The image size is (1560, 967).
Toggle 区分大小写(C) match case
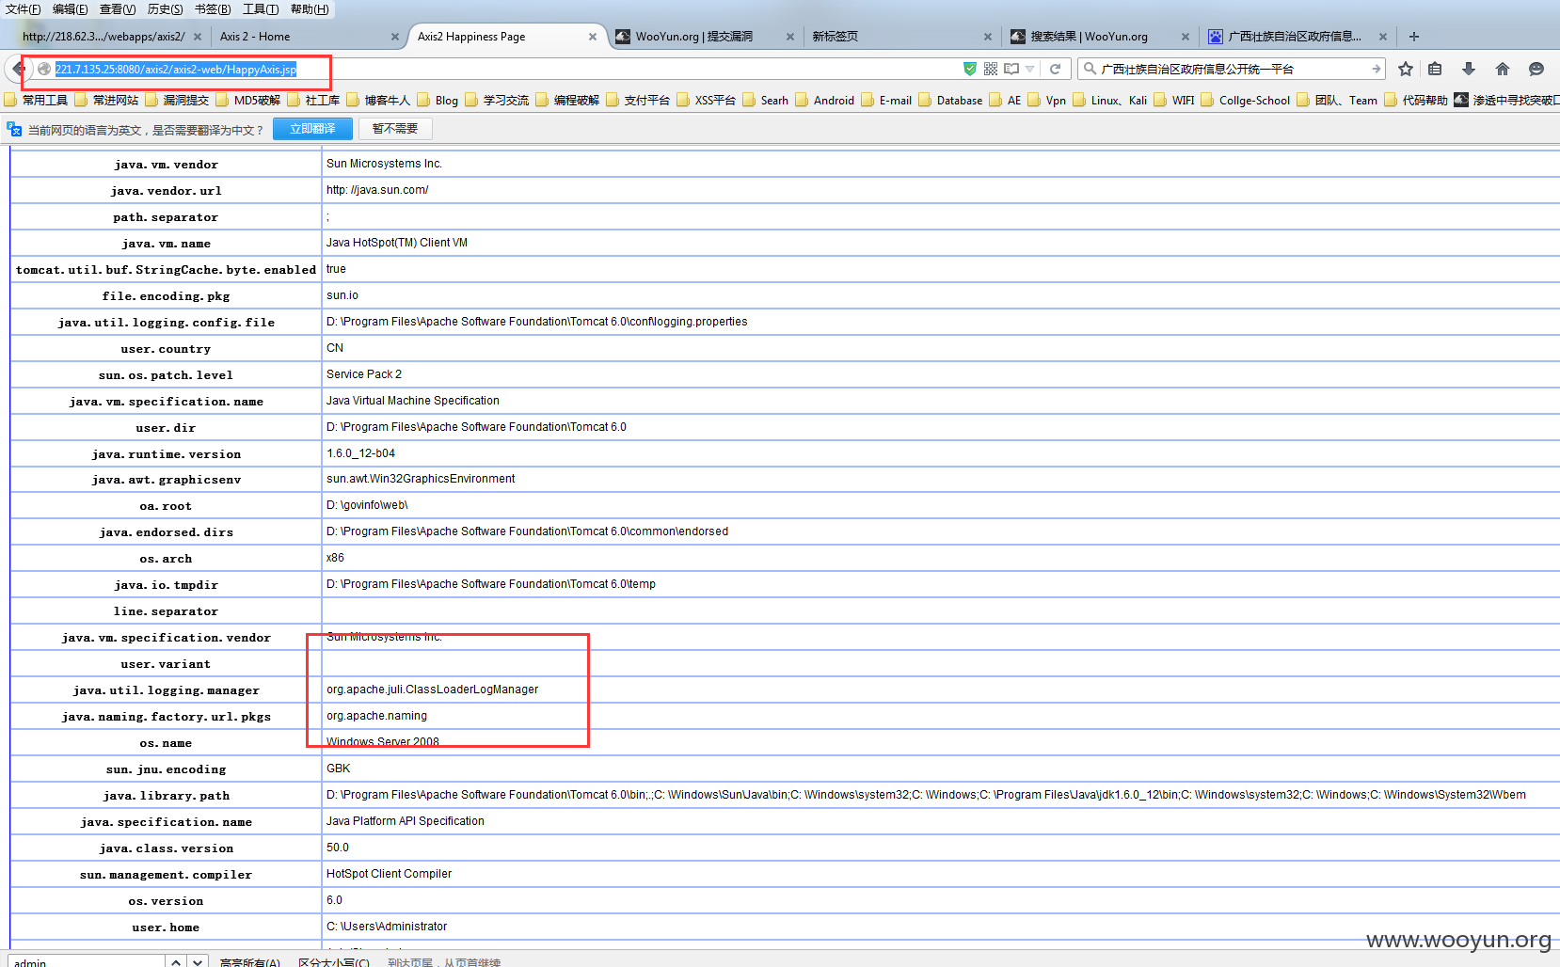click(x=334, y=962)
